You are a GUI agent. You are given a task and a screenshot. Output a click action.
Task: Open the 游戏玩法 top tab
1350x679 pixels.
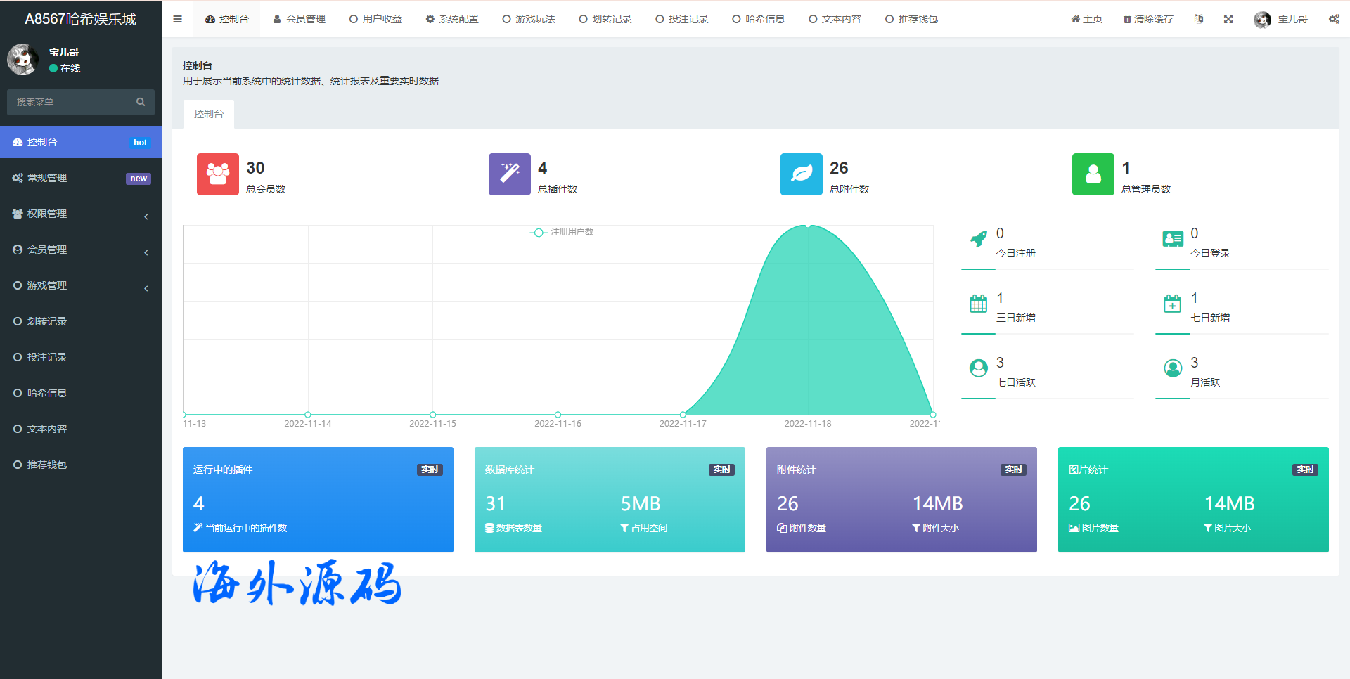coord(528,19)
